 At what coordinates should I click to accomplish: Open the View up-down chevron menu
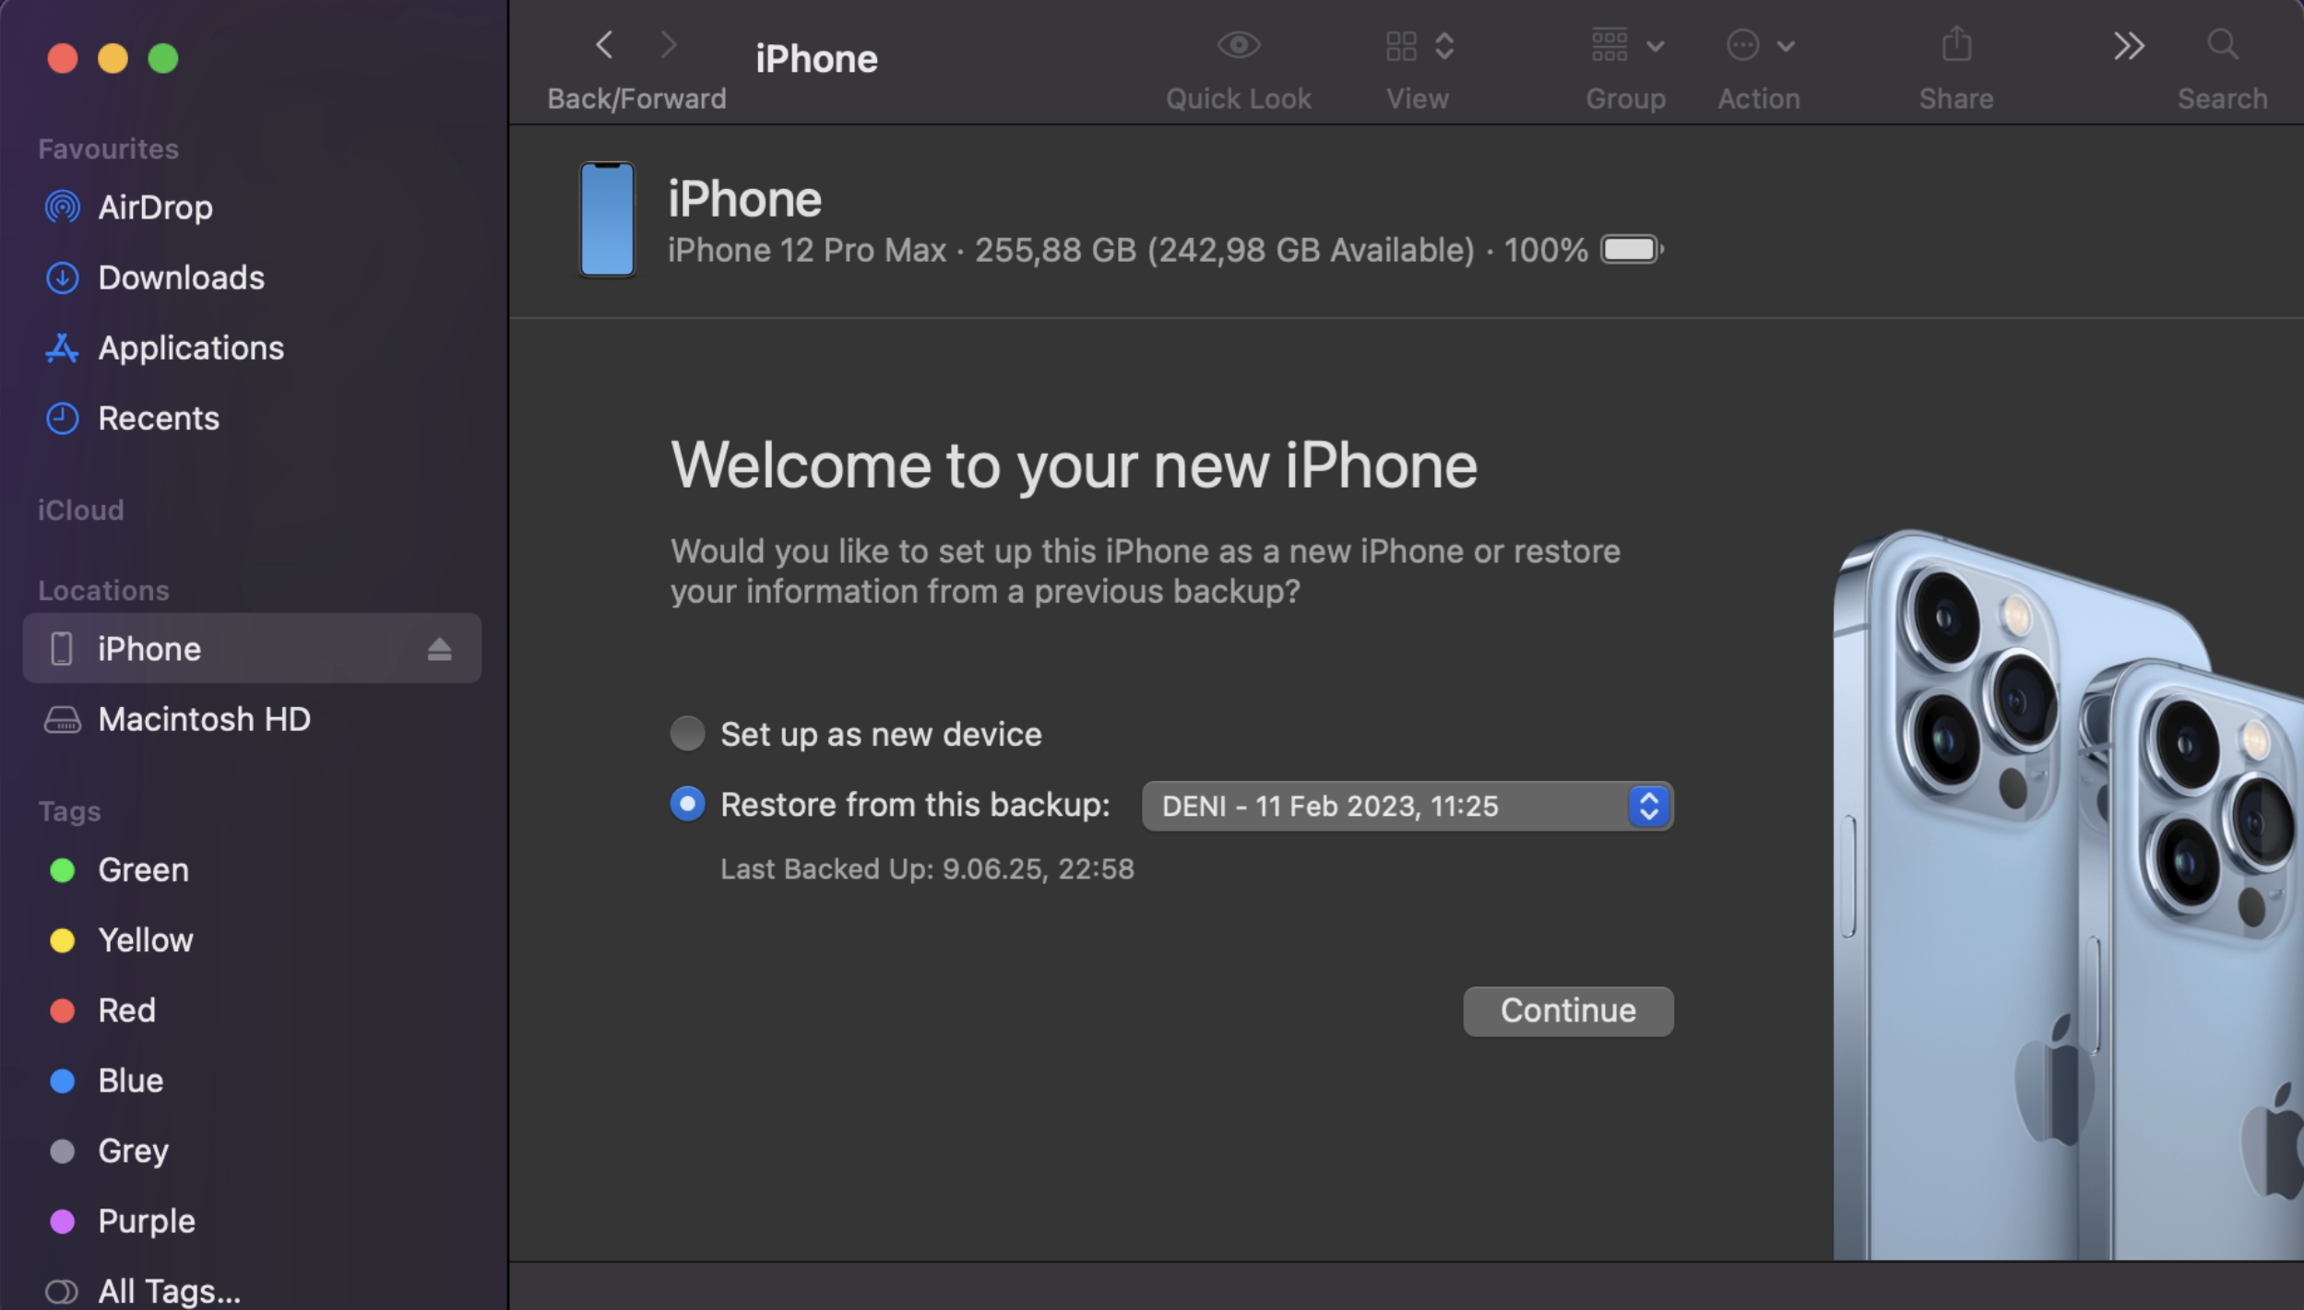[1444, 45]
